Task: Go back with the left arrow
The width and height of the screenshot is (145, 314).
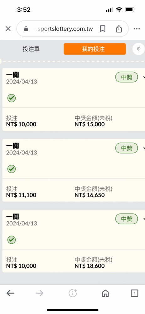Action: point(10,293)
